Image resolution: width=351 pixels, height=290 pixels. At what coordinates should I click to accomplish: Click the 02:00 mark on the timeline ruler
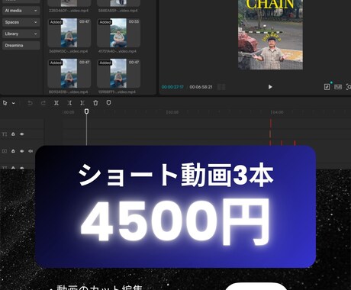point(172,112)
